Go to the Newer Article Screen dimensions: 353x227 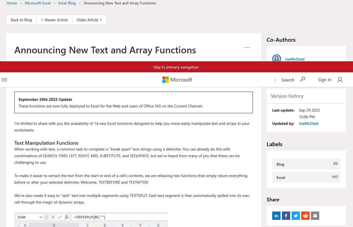(54, 20)
